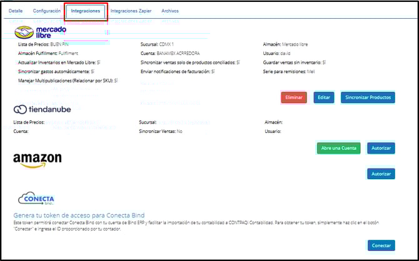Click the Conectar button
This screenshot has width=419, height=261.
[x=381, y=245]
